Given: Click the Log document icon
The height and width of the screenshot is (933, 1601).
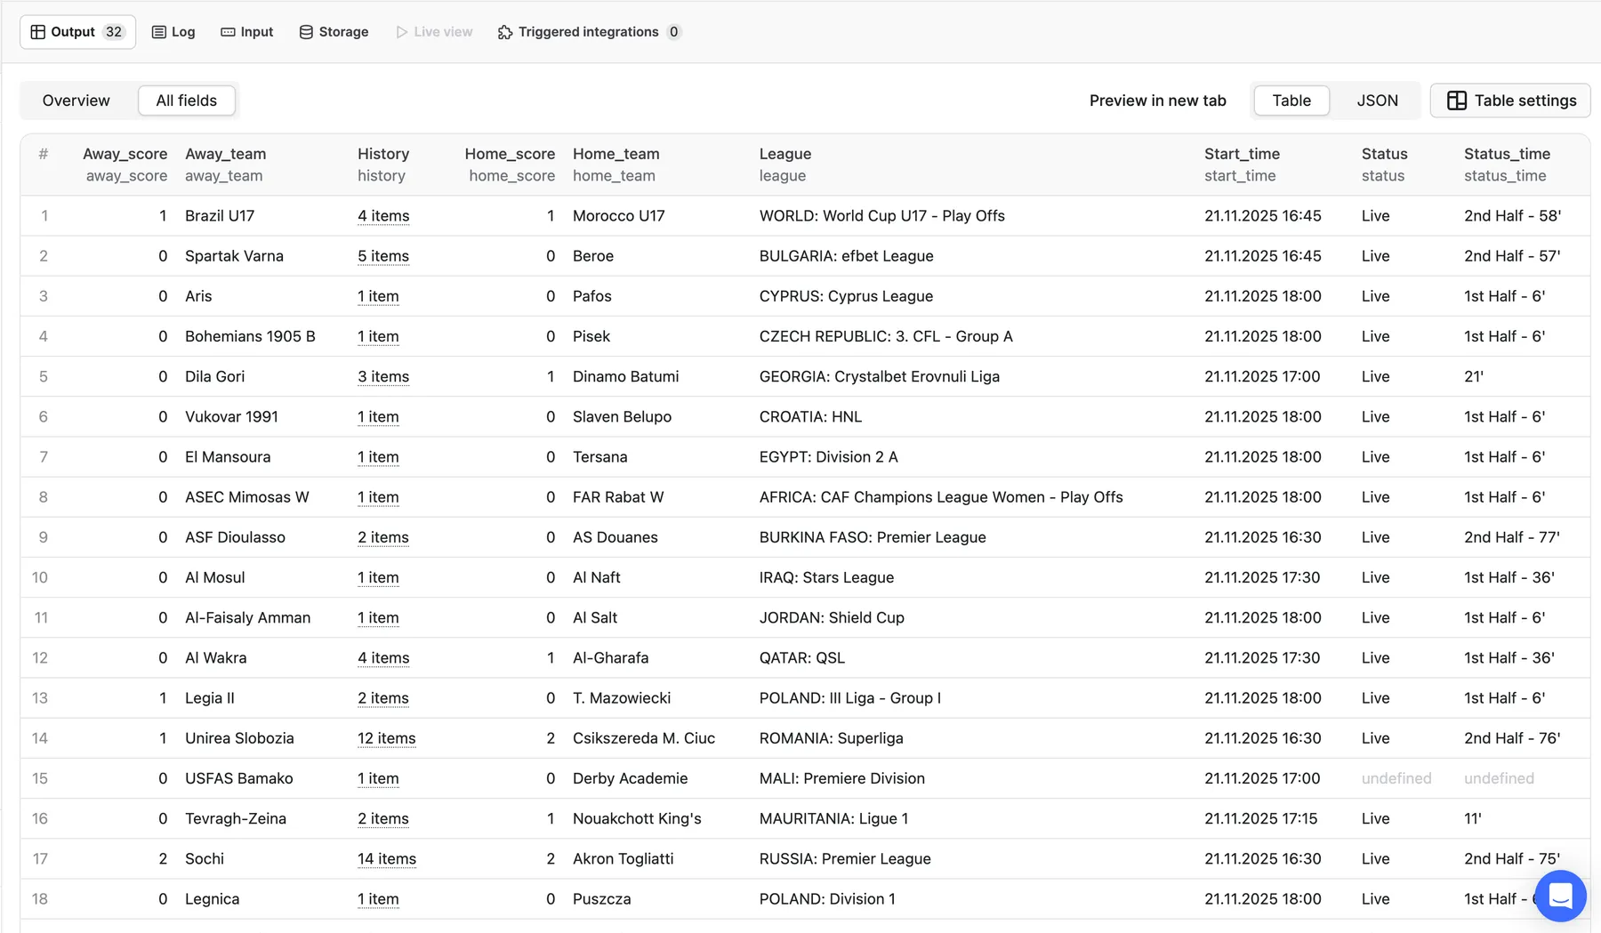Looking at the screenshot, I should click(x=157, y=31).
